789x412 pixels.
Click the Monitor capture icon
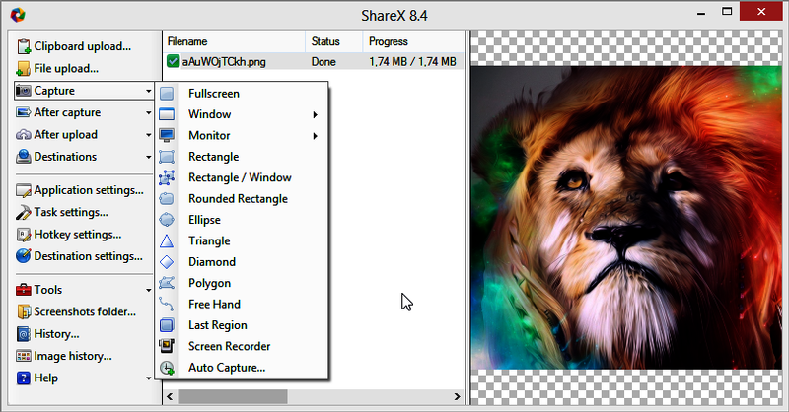pos(167,135)
